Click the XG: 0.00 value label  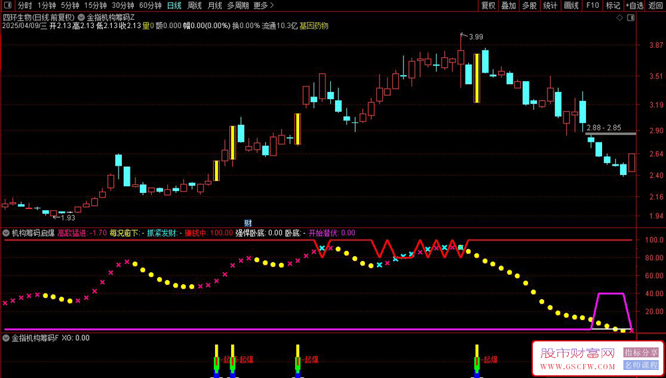point(76,338)
